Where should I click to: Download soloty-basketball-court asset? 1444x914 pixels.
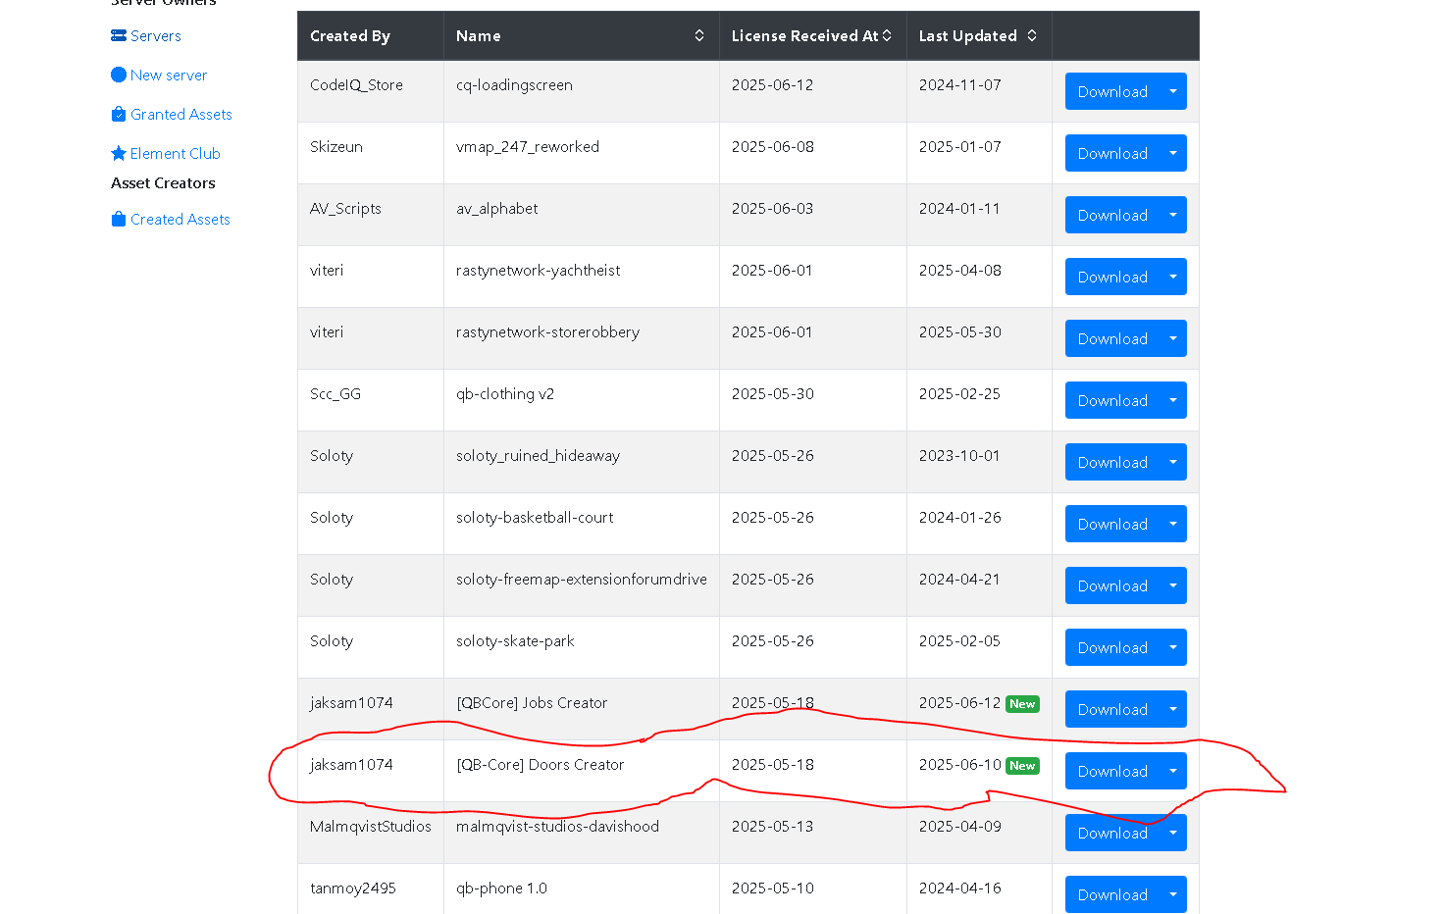click(1112, 524)
